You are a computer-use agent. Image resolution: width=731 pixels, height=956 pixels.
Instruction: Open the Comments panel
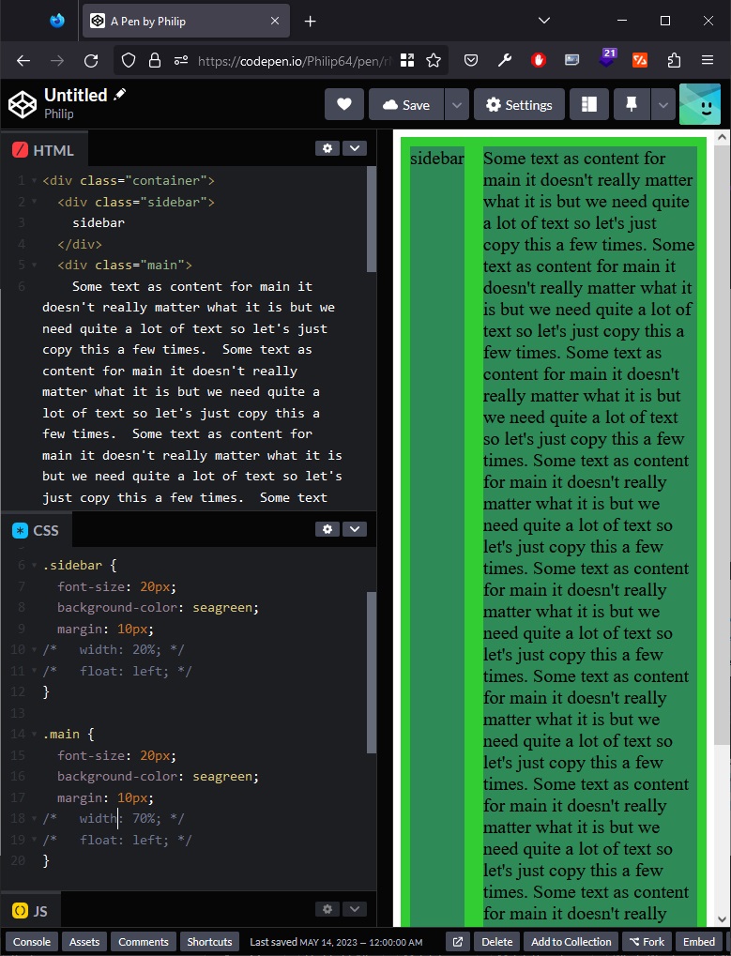tap(144, 942)
